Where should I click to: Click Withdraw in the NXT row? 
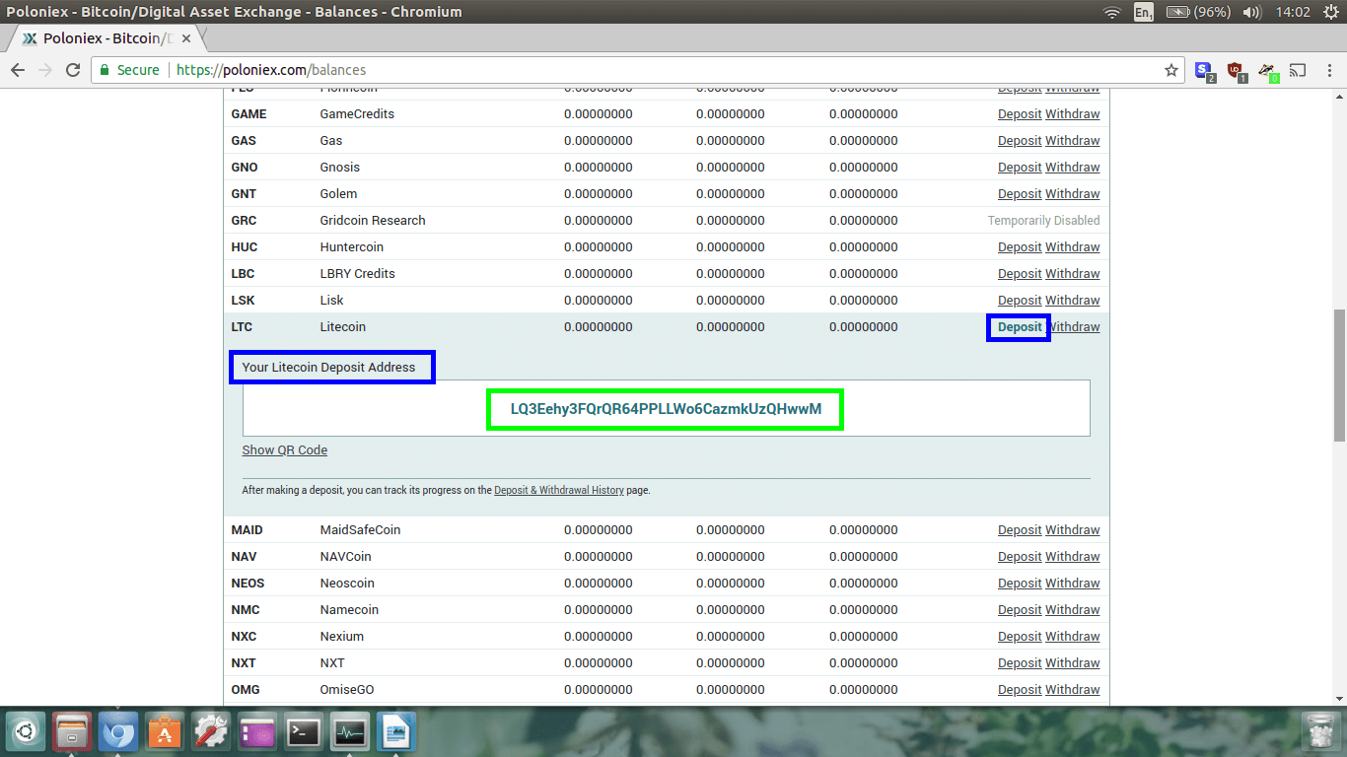click(x=1073, y=663)
